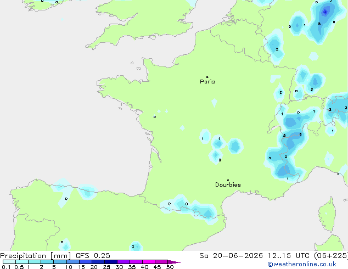
Task: Click the 'Precipitation [mm] GFS 0.25' title
Action: point(55,256)
